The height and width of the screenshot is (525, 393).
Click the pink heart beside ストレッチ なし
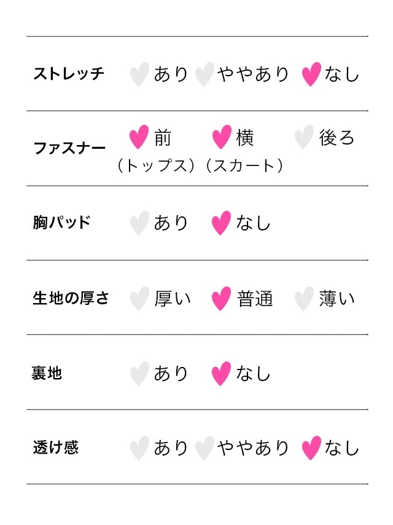coord(311,74)
